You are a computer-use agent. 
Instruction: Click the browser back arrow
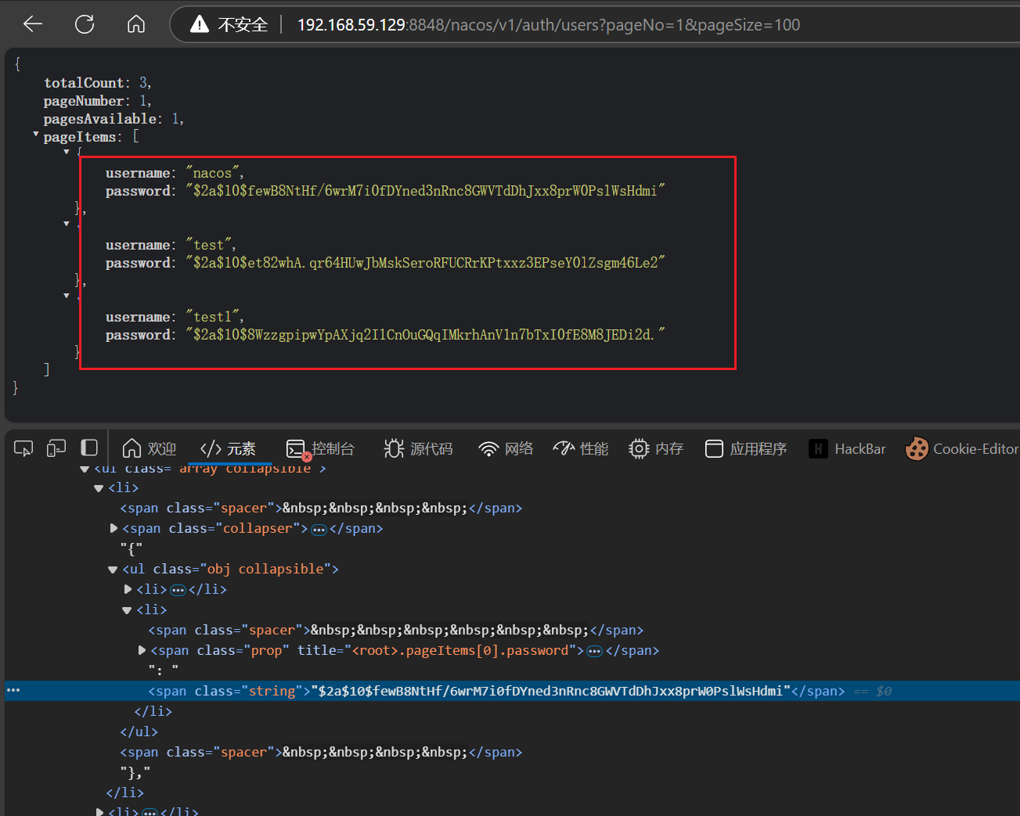33,24
